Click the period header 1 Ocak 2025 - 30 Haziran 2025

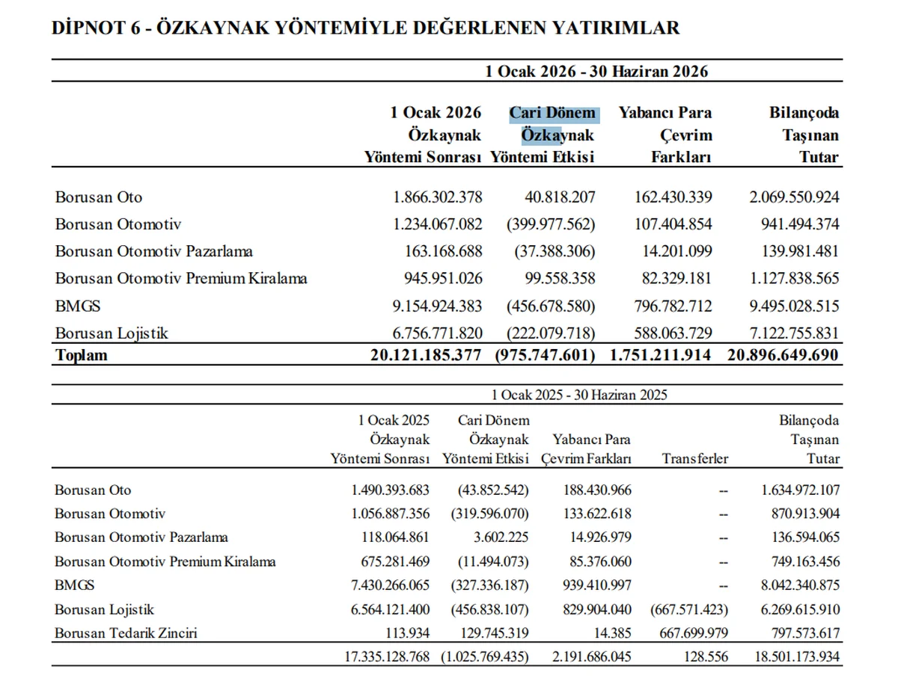(x=579, y=395)
